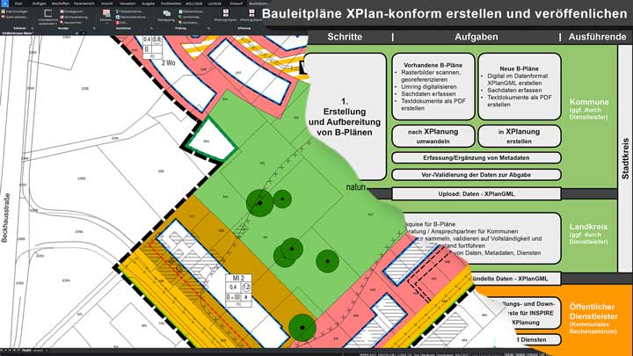Click the Beckhausstraße street label on the map

pos(5,218)
